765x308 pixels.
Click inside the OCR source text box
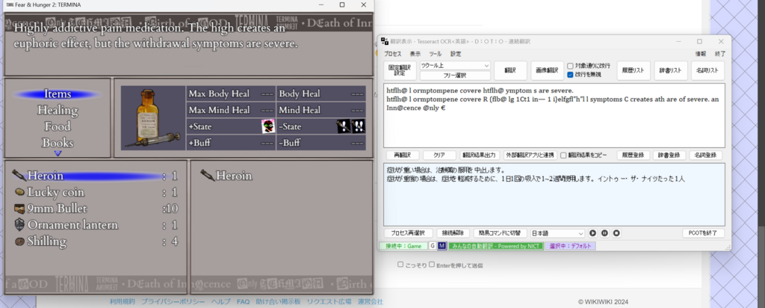coord(554,115)
